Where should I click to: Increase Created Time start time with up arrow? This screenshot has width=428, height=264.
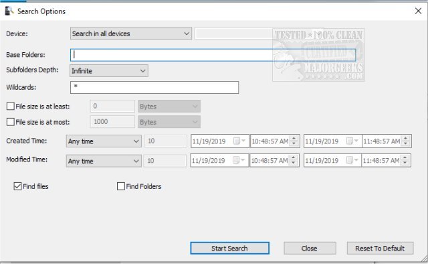click(294, 139)
